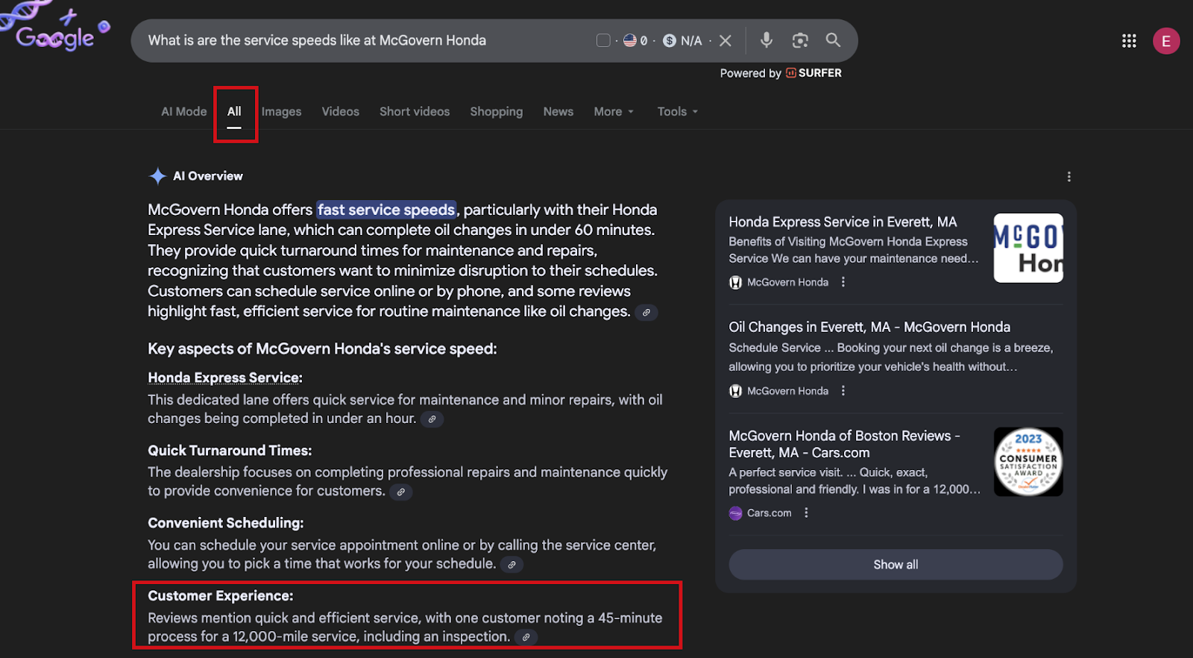Click source link icon after 'oil changes.'
Viewport: 1193px width, 658px height.
click(x=646, y=313)
